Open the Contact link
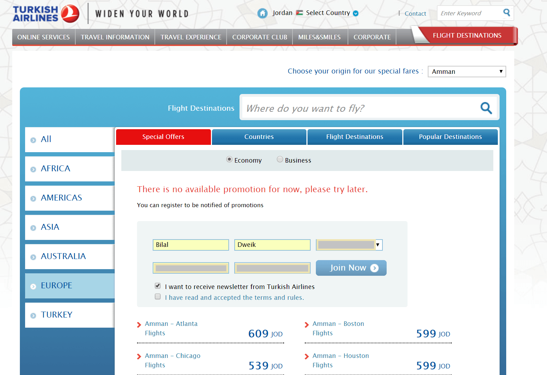 click(415, 14)
